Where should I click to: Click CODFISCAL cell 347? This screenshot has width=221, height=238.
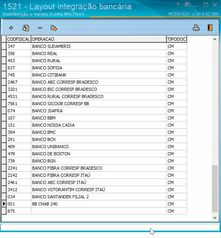pyautogui.click(x=19, y=46)
